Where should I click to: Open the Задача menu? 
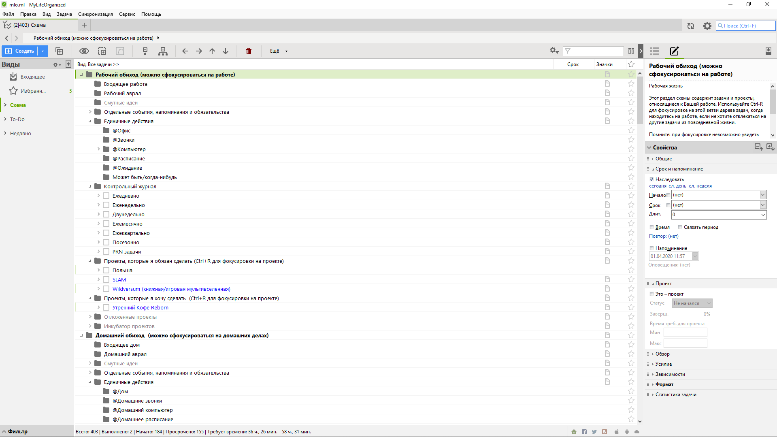click(x=64, y=14)
